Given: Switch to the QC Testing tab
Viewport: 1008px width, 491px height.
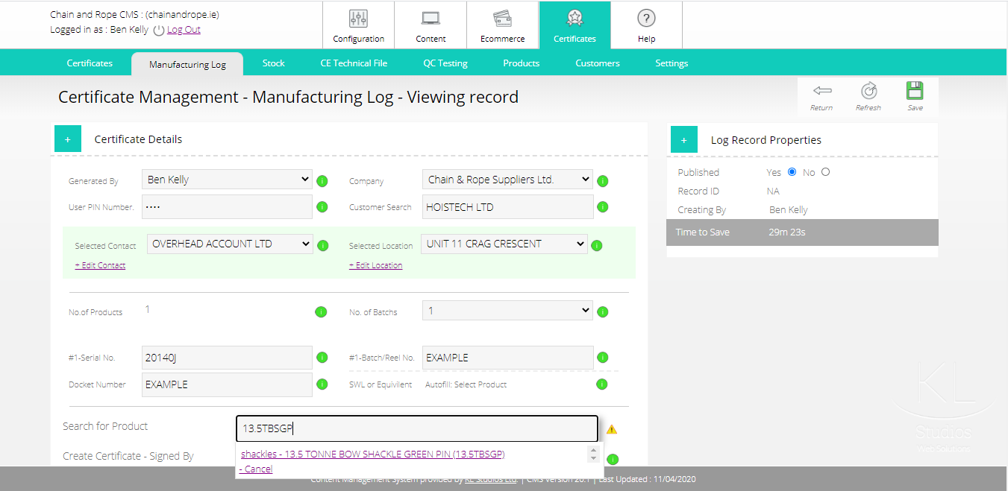Looking at the screenshot, I should [x=445, y=63].
